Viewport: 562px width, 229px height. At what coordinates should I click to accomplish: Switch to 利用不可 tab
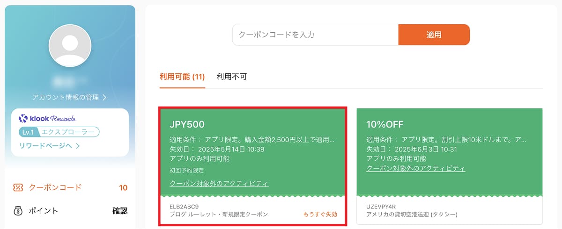pyautogui.click(x=231, y=77)
